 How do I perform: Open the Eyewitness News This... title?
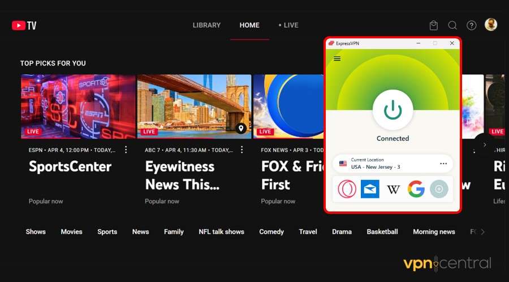tap(182, 175)
